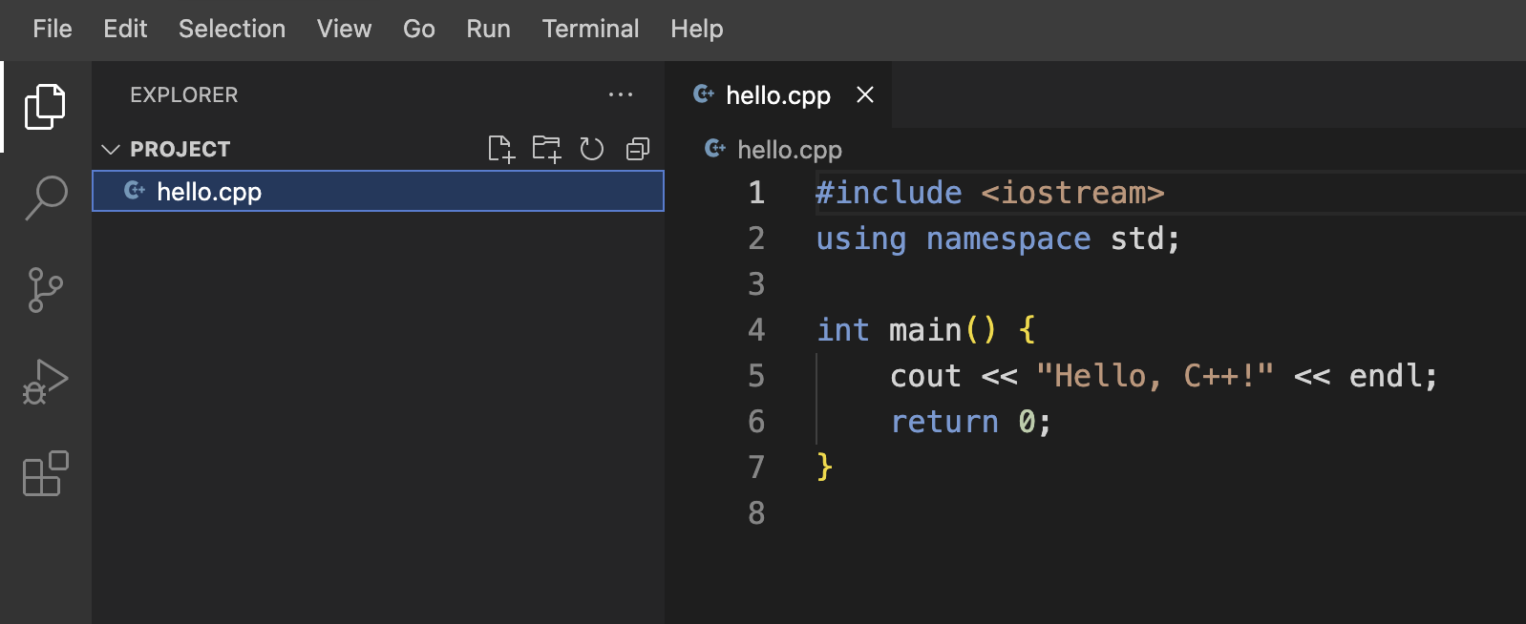Refresh the Explorer file list
1526x624 pixels.
592,149
